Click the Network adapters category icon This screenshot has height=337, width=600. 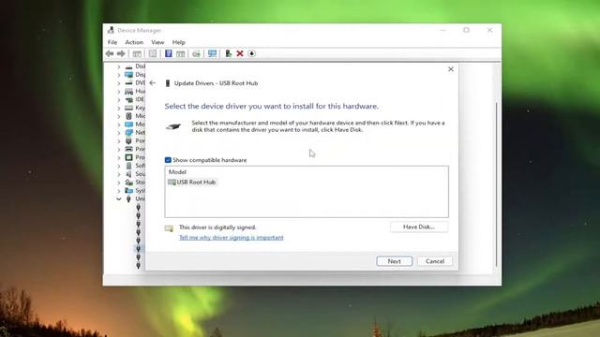tap(129, 133)
